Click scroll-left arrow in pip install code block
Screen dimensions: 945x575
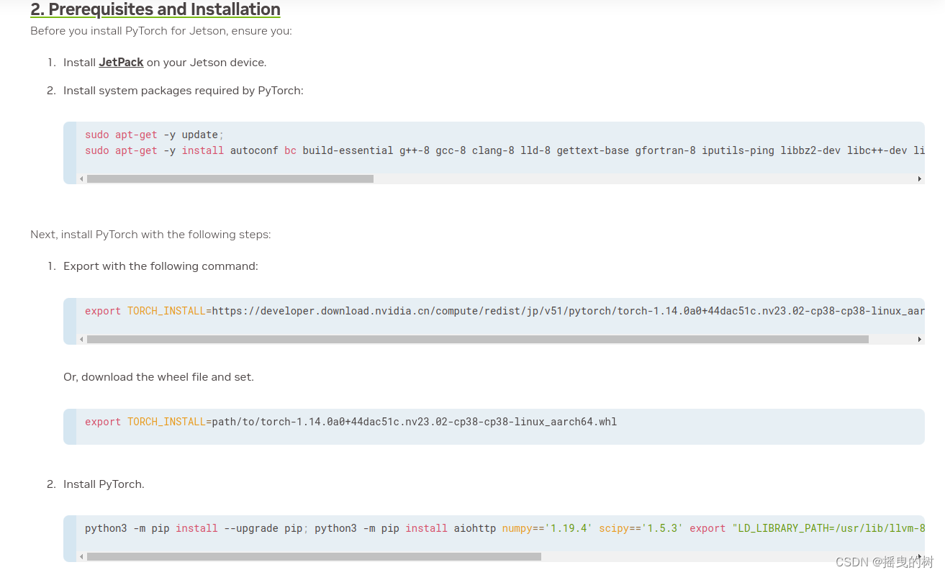click(x=81, y=556)
